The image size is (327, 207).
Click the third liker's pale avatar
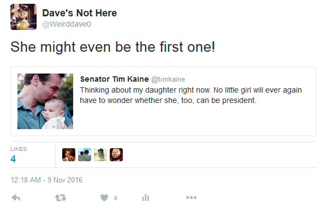pos(100,155)
